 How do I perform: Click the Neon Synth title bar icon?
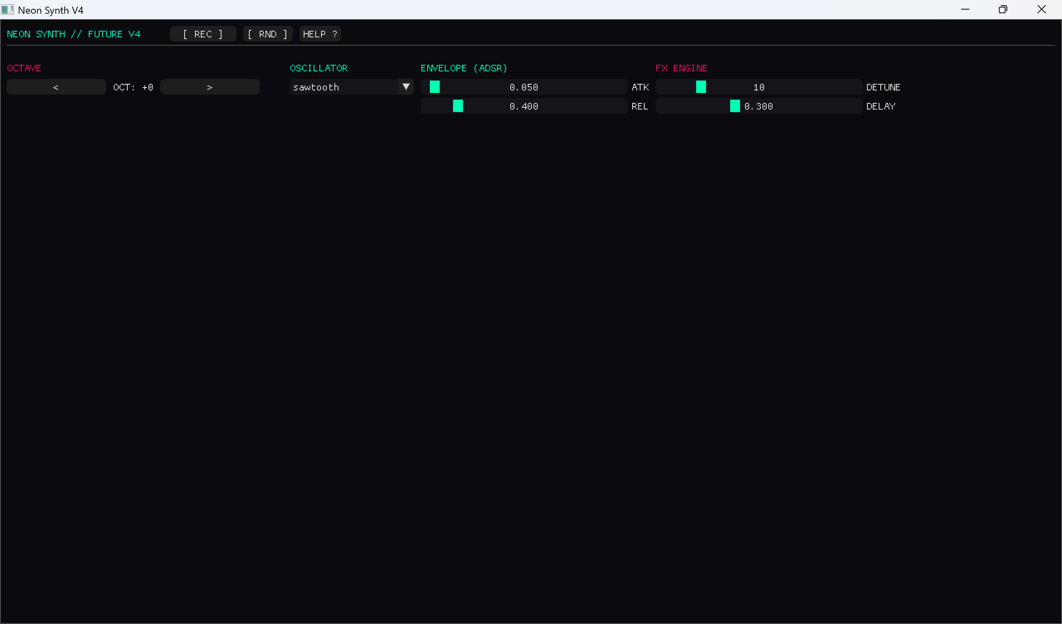[8, 10]
